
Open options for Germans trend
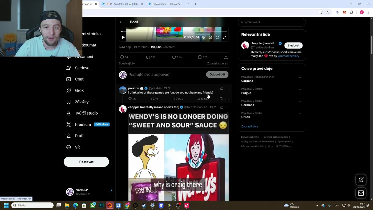pos(301,102)
